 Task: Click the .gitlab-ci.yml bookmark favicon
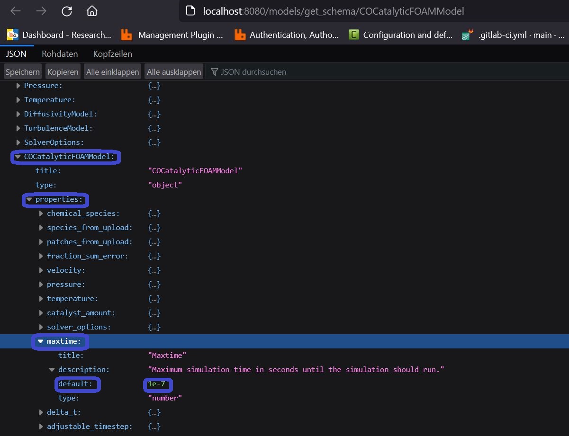click(468, 35)
